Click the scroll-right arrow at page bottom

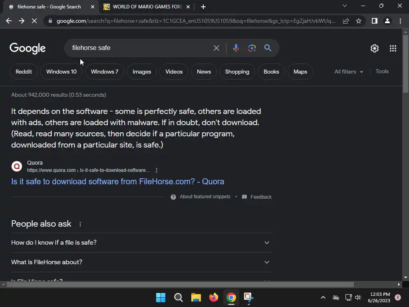(x=399, y=284)
